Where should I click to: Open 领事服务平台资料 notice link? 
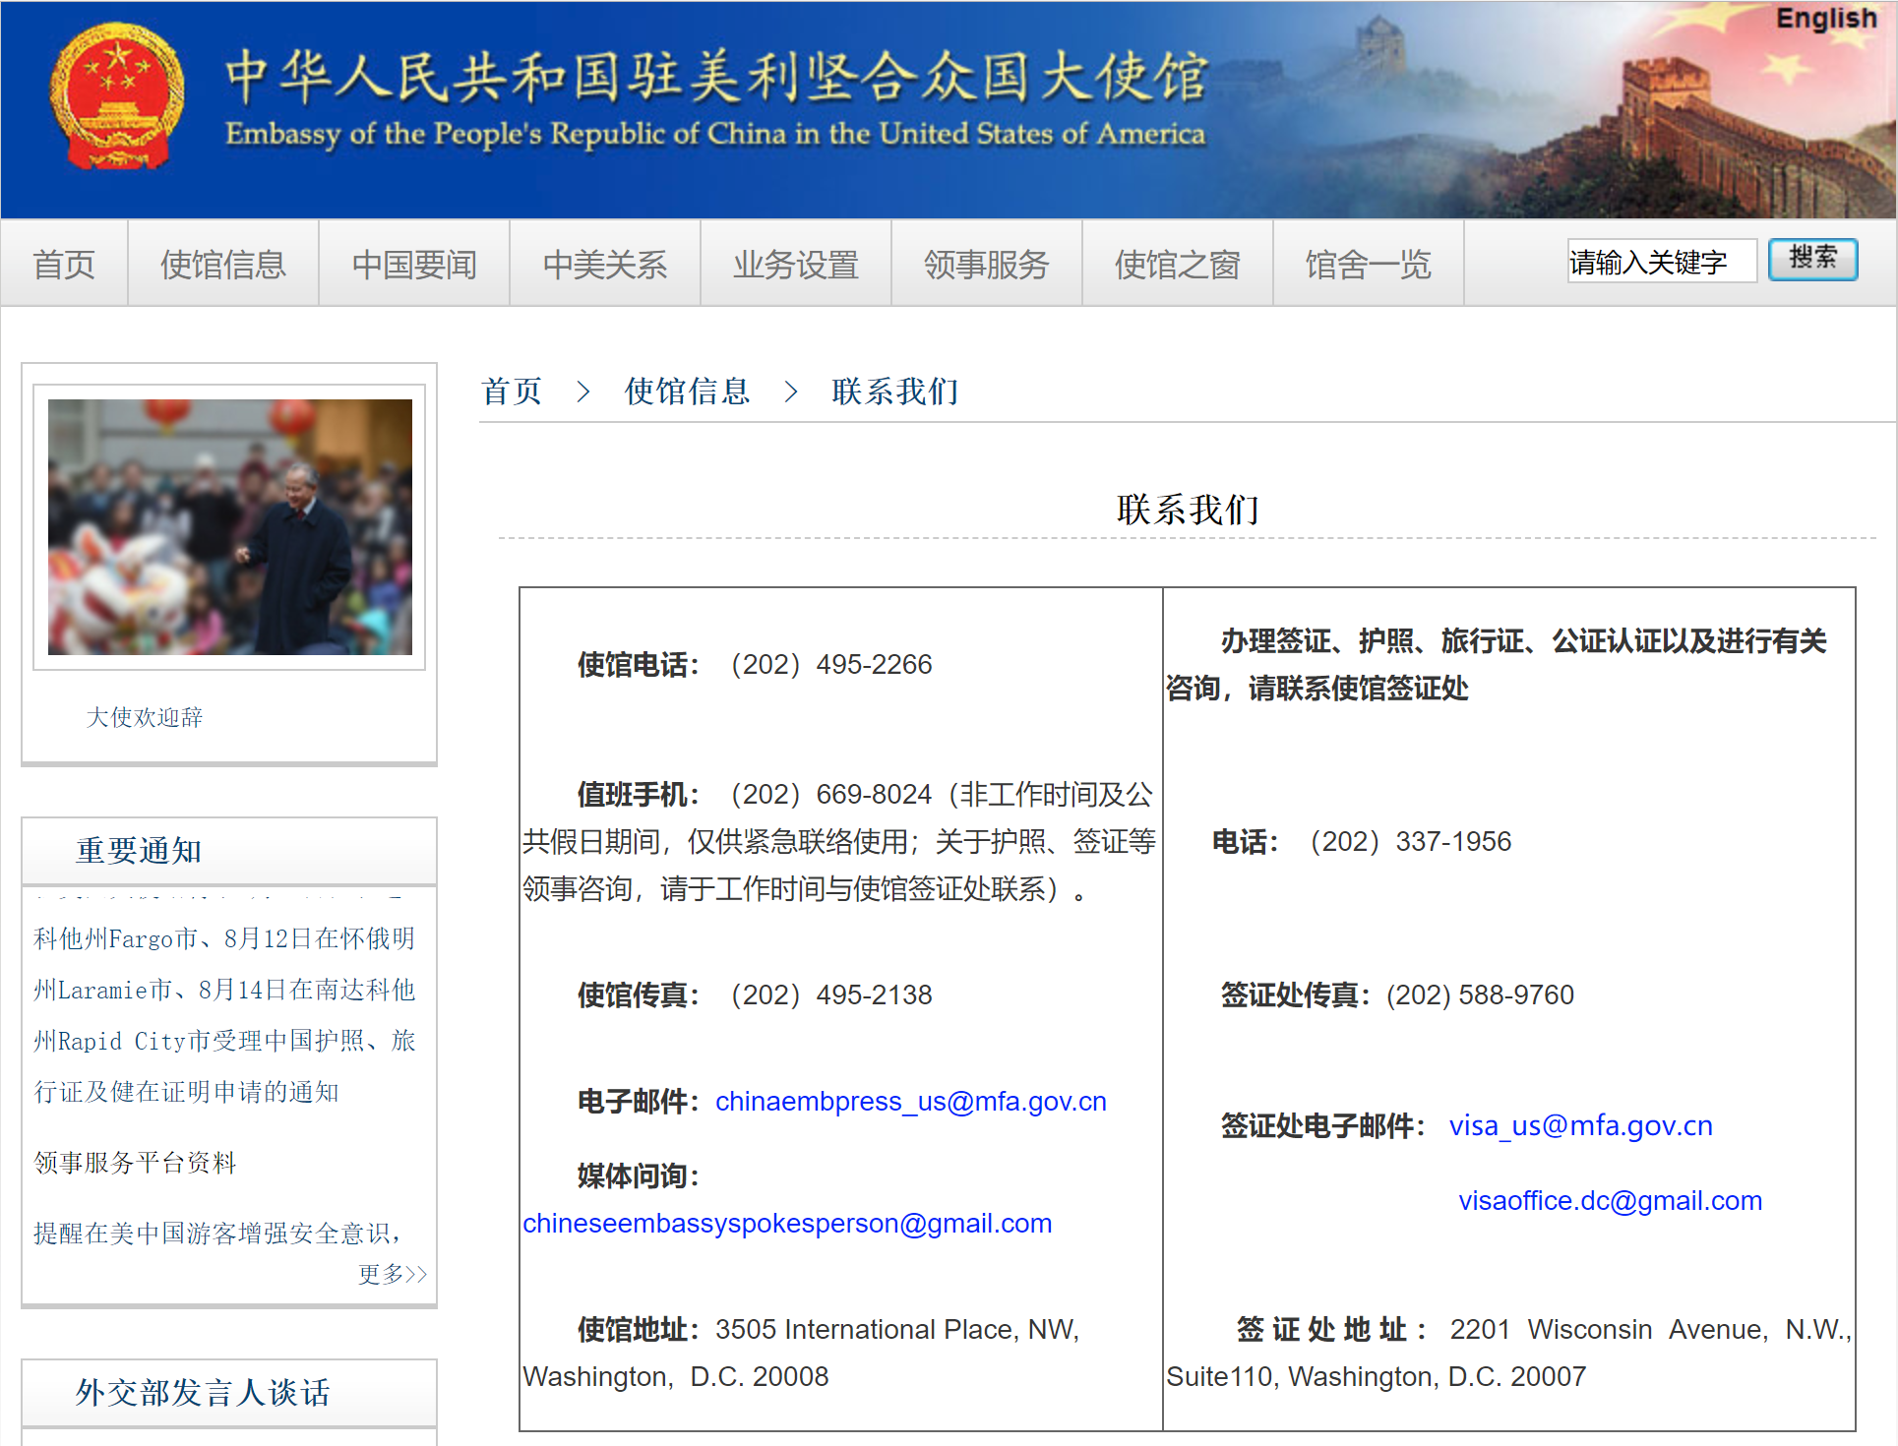click(x=135, y=1163)
